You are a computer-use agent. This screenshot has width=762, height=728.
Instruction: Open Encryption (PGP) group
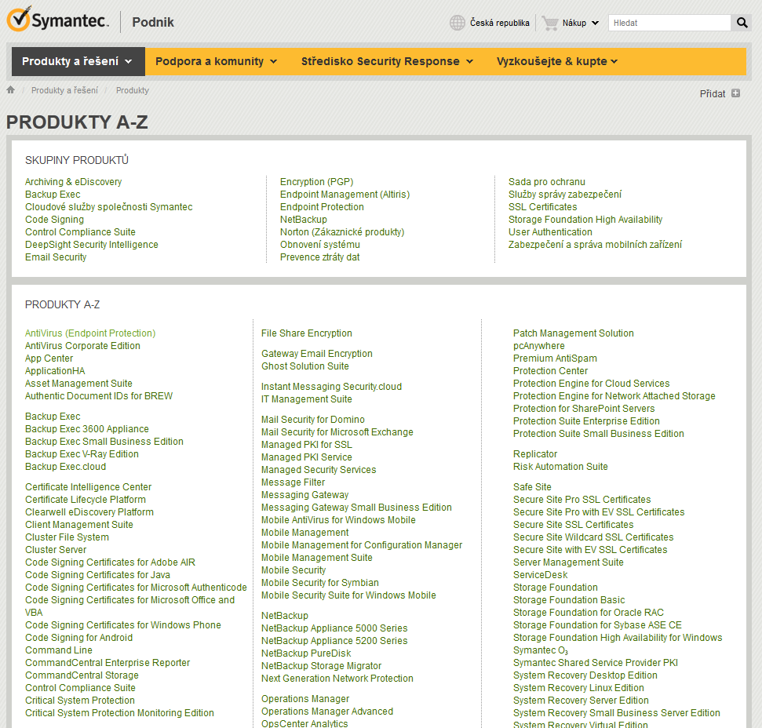coord(316,182)
